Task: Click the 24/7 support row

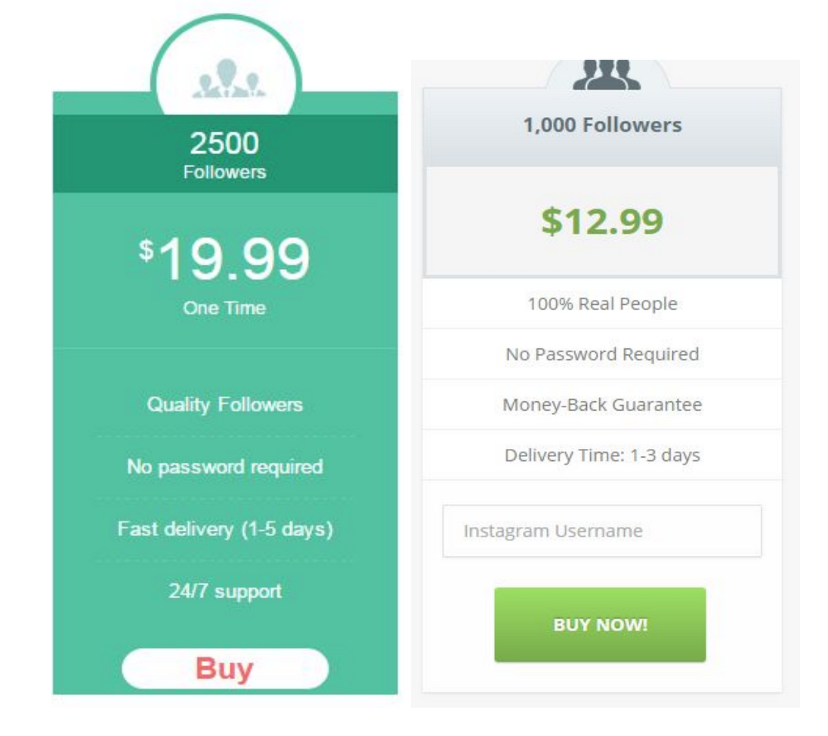Action: [x=224, y=591]
